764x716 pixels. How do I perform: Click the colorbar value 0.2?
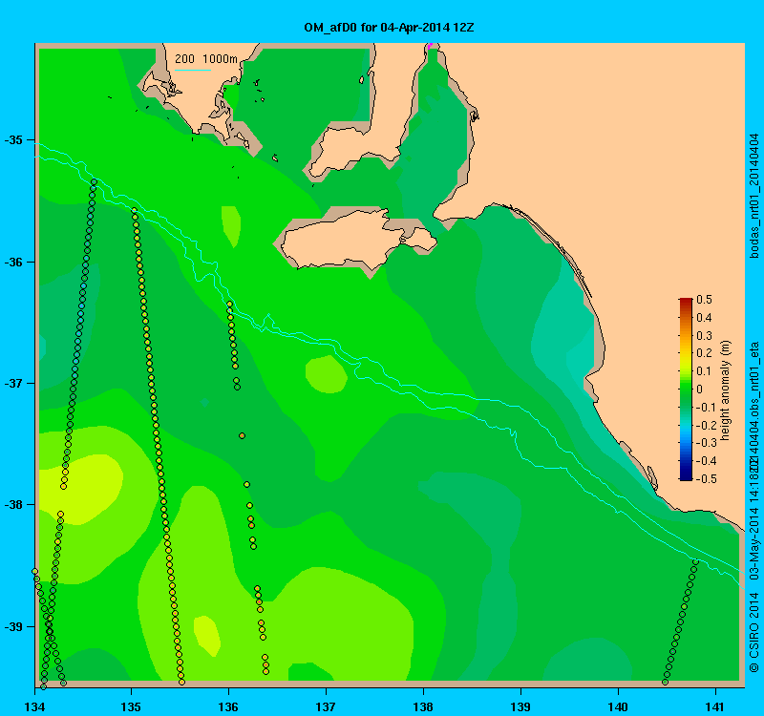coord(704,353)
